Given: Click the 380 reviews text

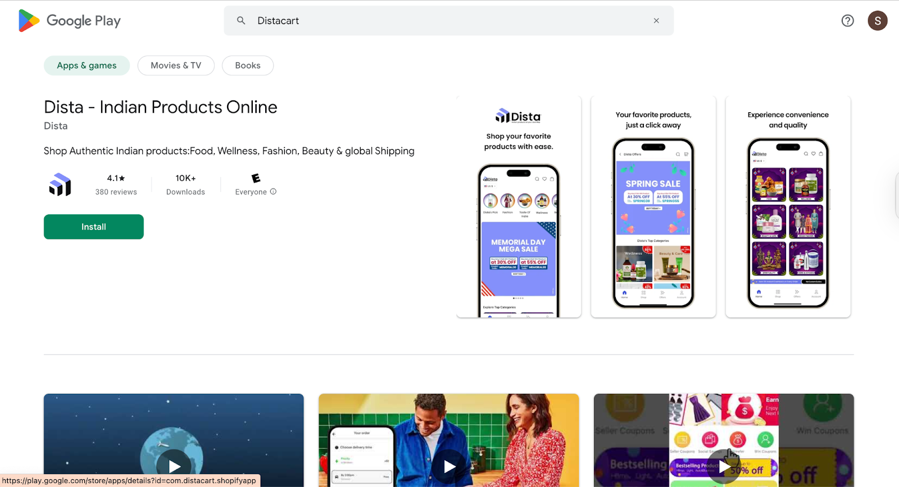Looking at the screenshot, I should click(116, 192).
